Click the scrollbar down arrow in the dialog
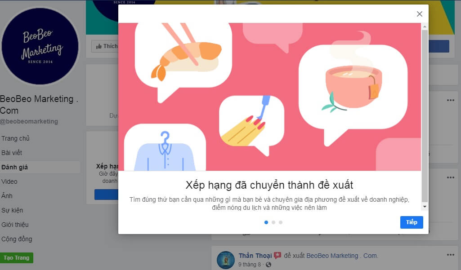 tap(424, 206)
